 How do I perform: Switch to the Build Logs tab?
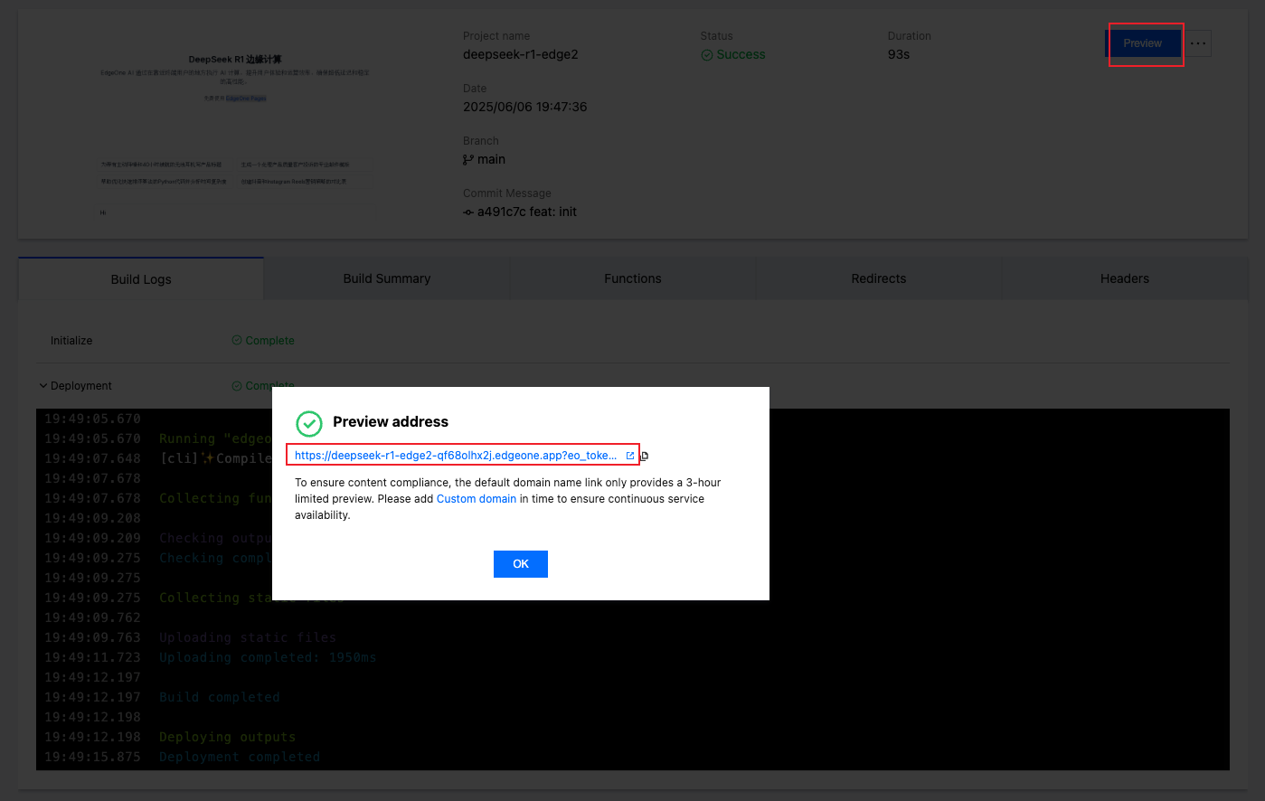141,279
